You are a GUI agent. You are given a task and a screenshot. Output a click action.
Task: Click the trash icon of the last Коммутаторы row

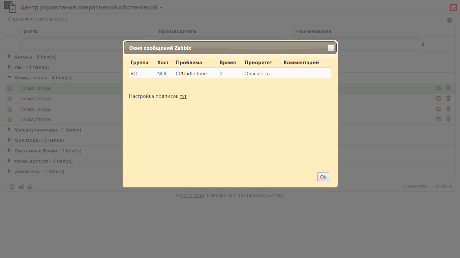pyautogui.click(x=448, y=119)
